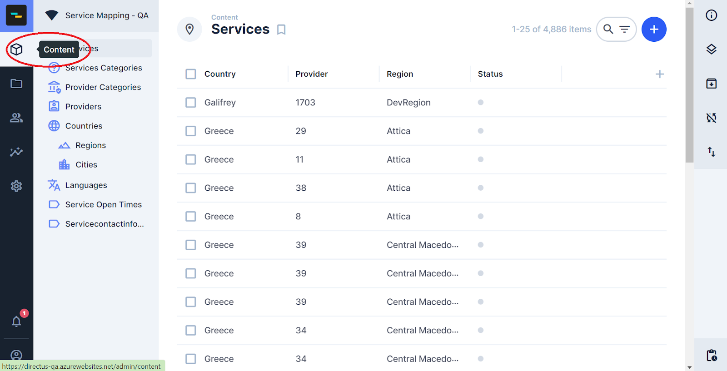Open the Information sidebar panel icon
Image resolution: width=727 pixels, height=371 pixels.
[711, 15]
